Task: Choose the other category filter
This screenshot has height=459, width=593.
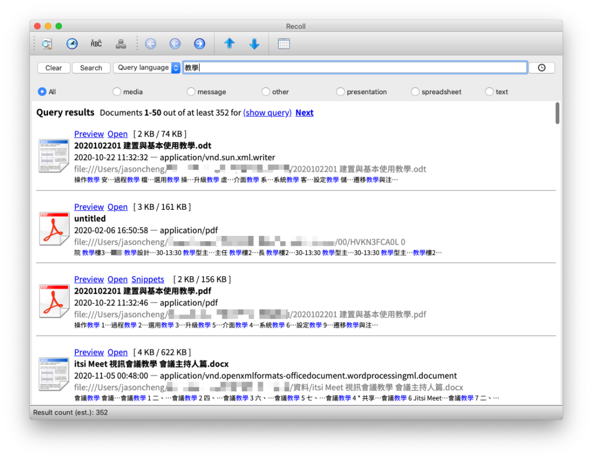Action: pos(275,92)
